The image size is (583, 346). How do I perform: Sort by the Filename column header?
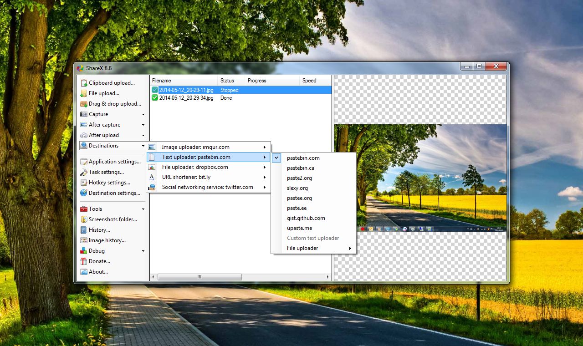tap(184, 81)
